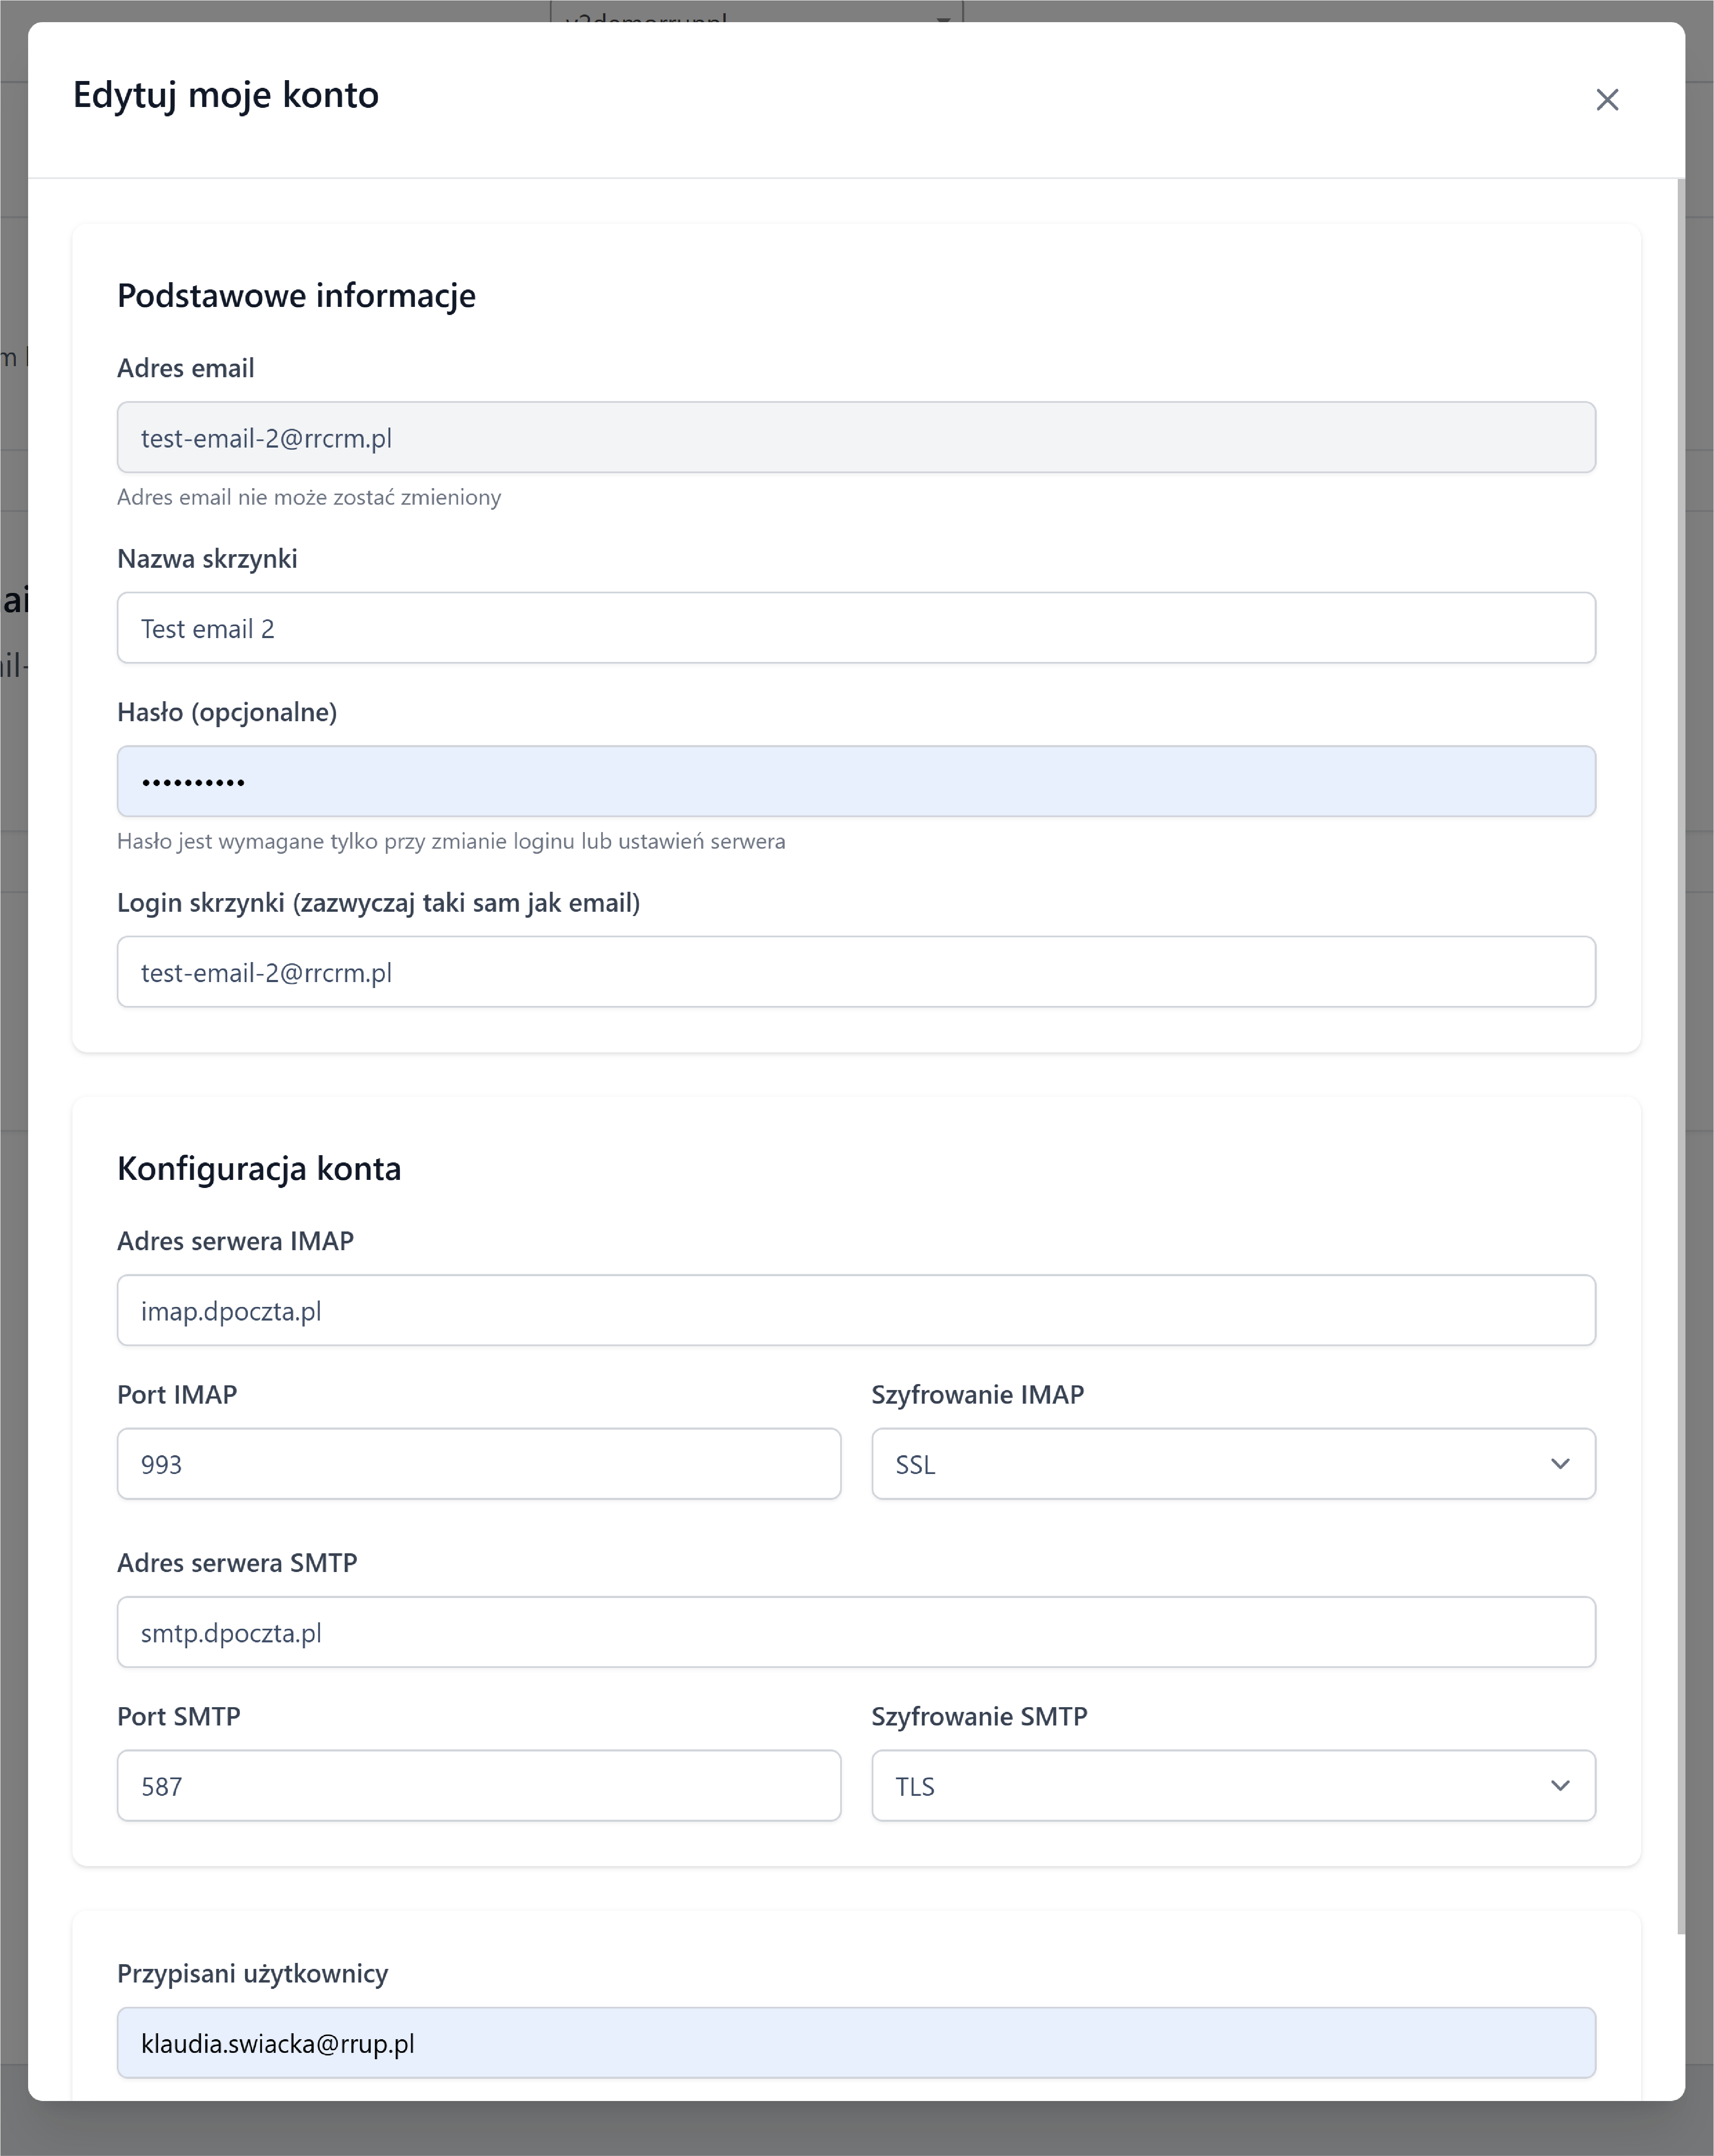Click the Hasło password field
The image size is (1714, 2156).
click(855, 781)
